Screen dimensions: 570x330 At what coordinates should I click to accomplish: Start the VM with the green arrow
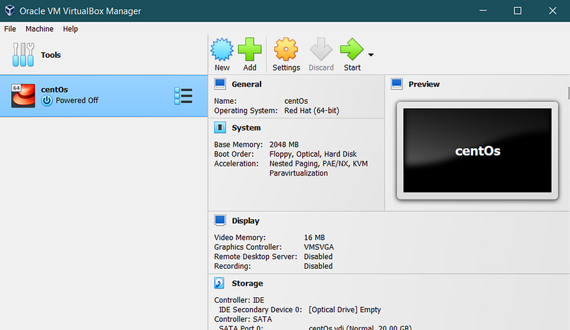[352, 49]
